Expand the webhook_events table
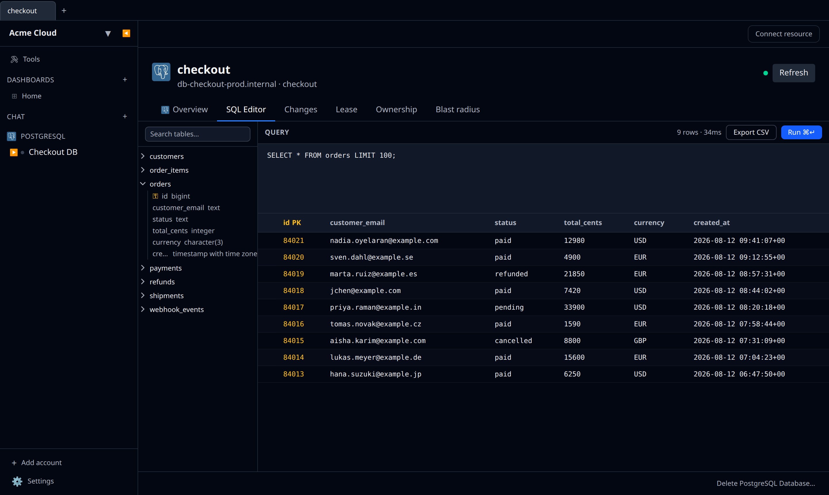 click(143, 309)
